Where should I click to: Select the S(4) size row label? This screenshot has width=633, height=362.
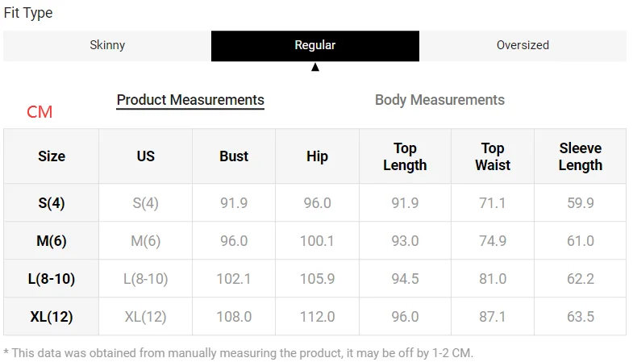52,203
